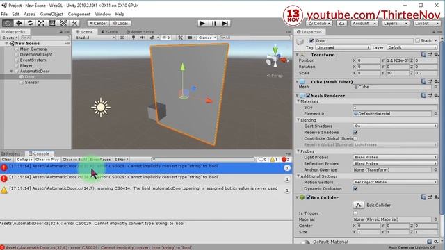Toggle scene audio speaker icon
This screenshot has height=250, width=445.
[x=142, y=37]
